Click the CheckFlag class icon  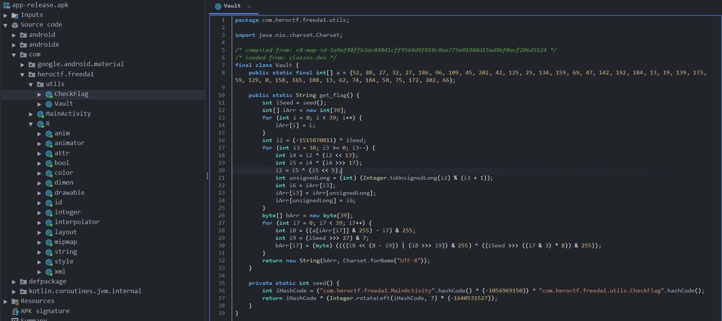point(49,94)
